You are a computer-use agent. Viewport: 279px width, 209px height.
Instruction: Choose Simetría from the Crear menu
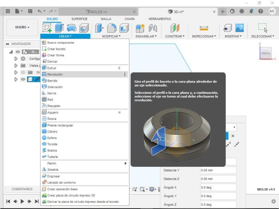tap(85, 170)
